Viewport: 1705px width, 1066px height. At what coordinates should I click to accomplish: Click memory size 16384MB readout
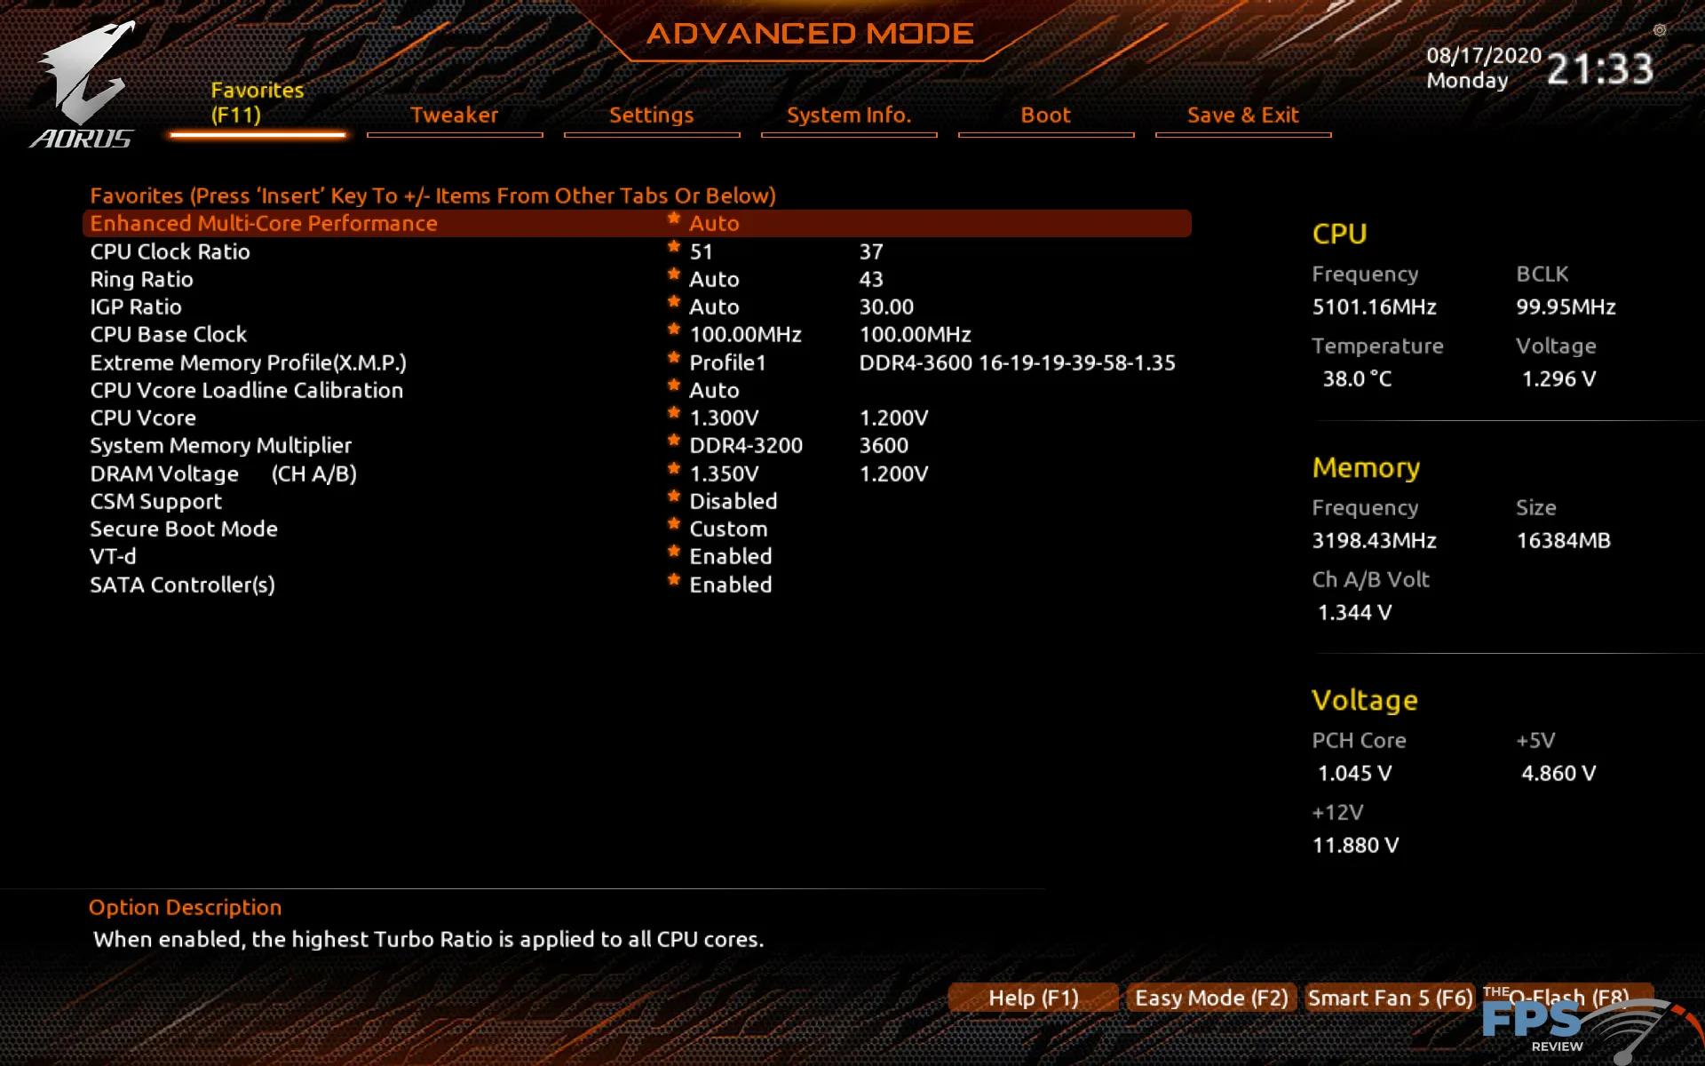[x=1563, y=541]
